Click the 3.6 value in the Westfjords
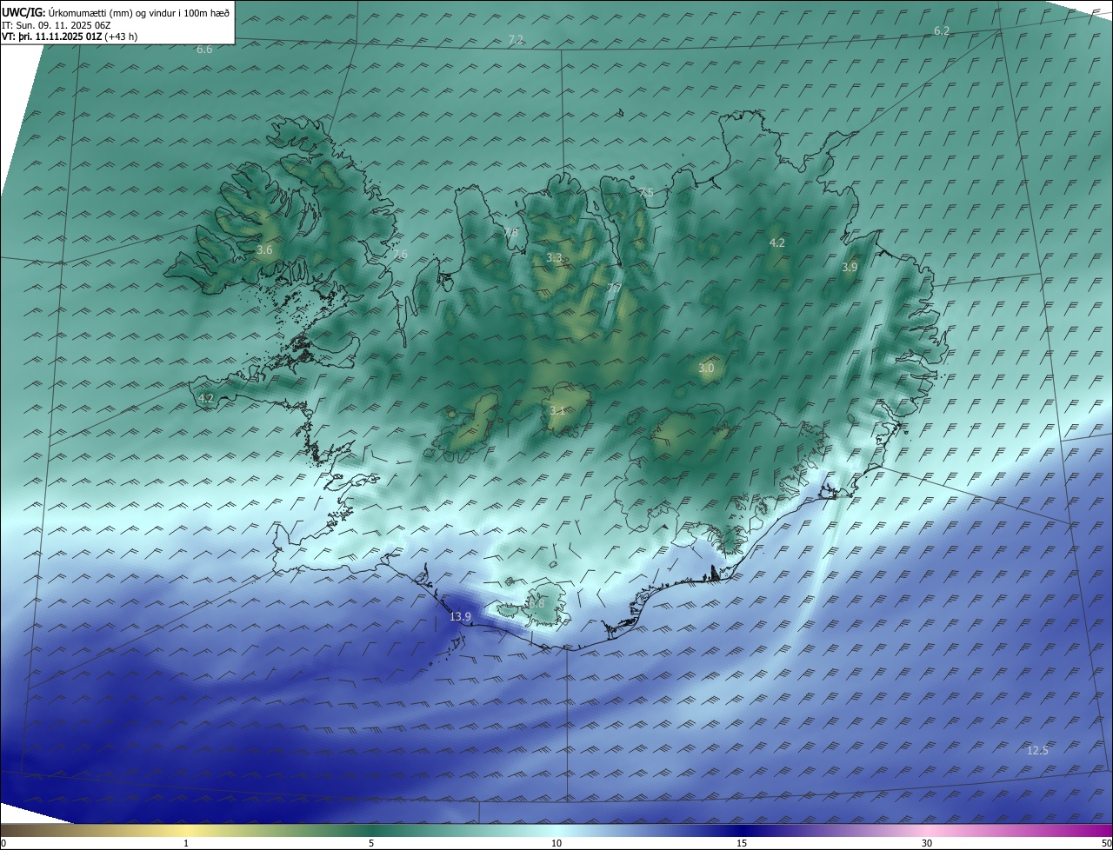Image resolution: width=1113 pixels, height=850 pixels. pos(264,249)
